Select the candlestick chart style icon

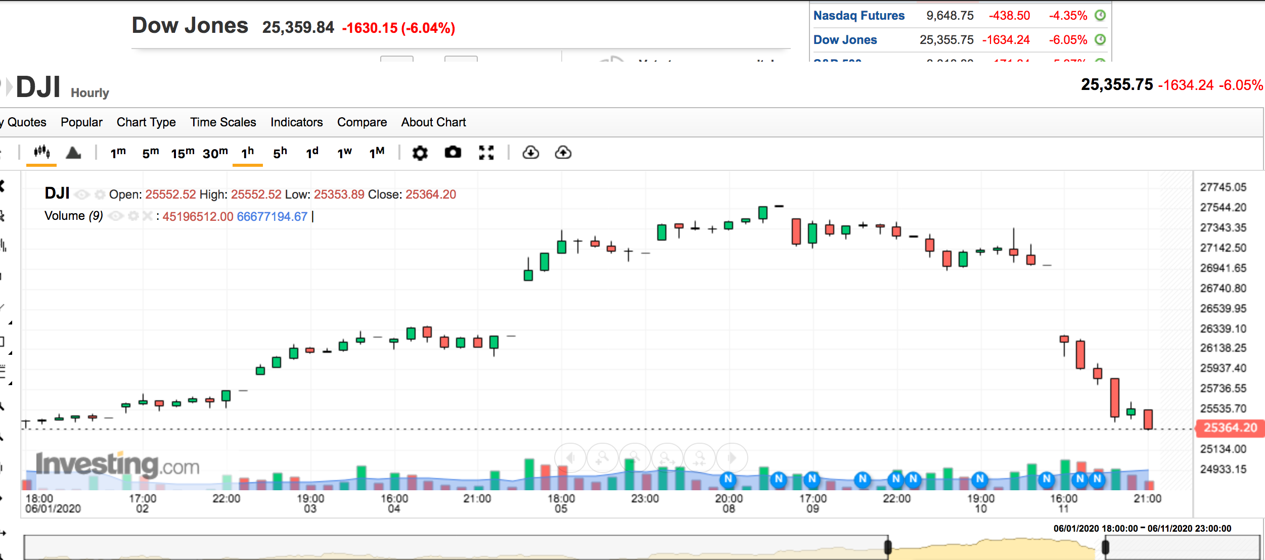pos(41,152)
